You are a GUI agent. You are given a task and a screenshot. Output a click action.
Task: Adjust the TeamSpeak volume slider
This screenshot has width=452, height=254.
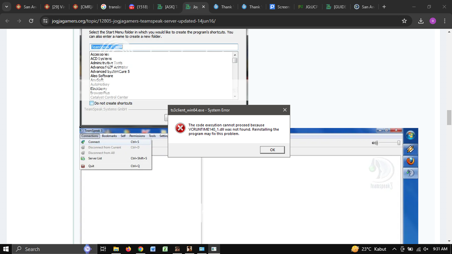click(x=390, y=143)
